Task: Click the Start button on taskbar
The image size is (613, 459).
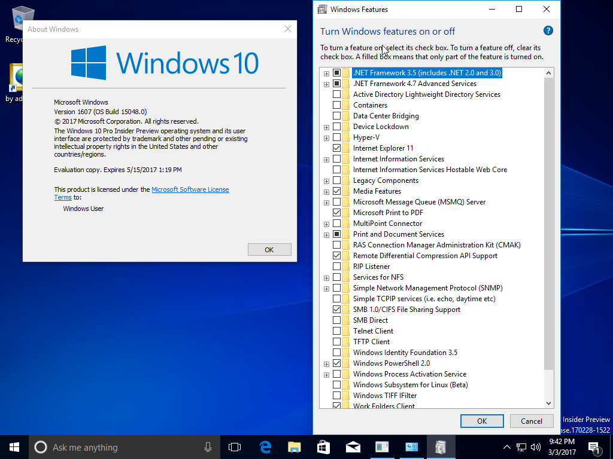Action: coord(14,447)
